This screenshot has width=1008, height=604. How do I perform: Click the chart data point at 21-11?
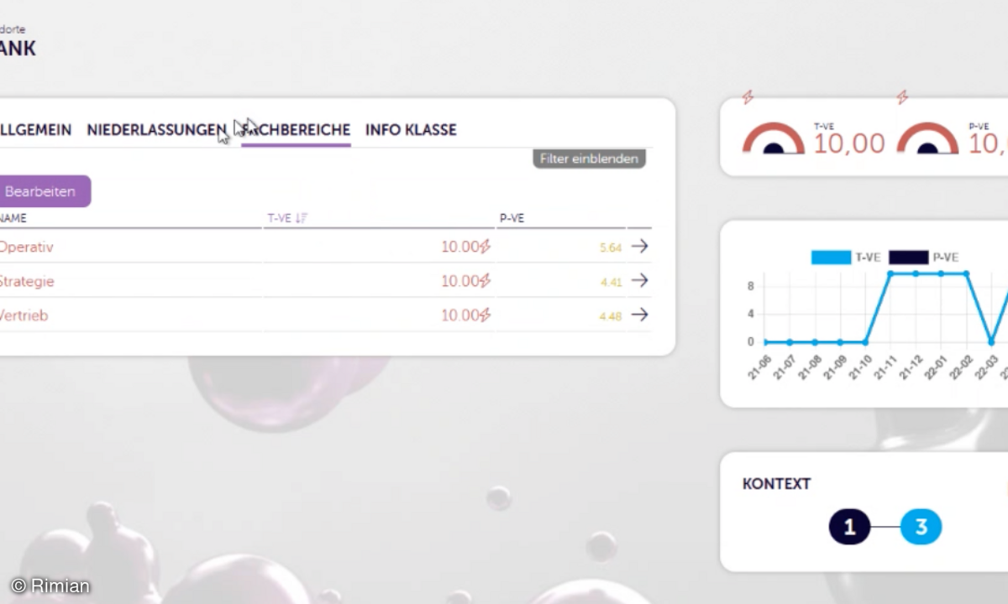pos(890,273)
